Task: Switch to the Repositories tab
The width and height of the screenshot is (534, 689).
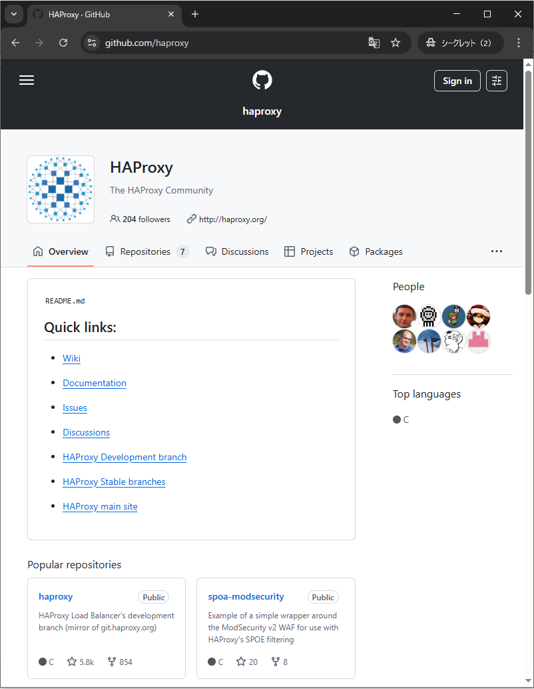Action: click(147, 251)
